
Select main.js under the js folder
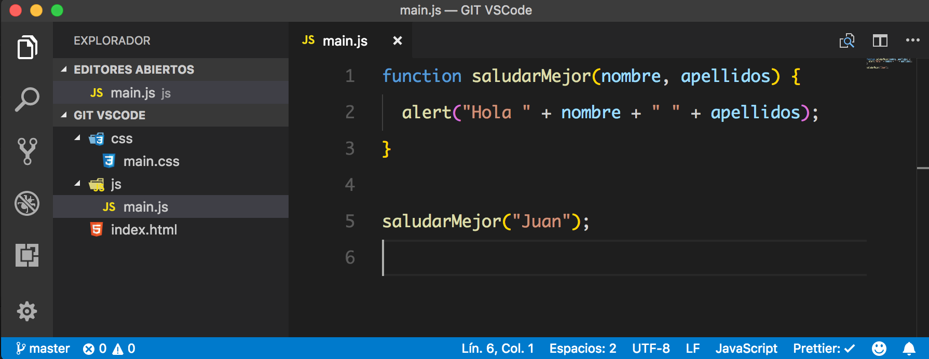[171, 206]
